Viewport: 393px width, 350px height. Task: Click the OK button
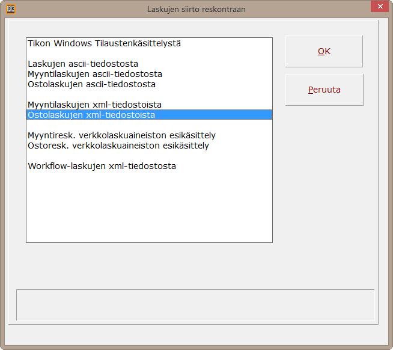pyautogui.click(x=324, y=52)
